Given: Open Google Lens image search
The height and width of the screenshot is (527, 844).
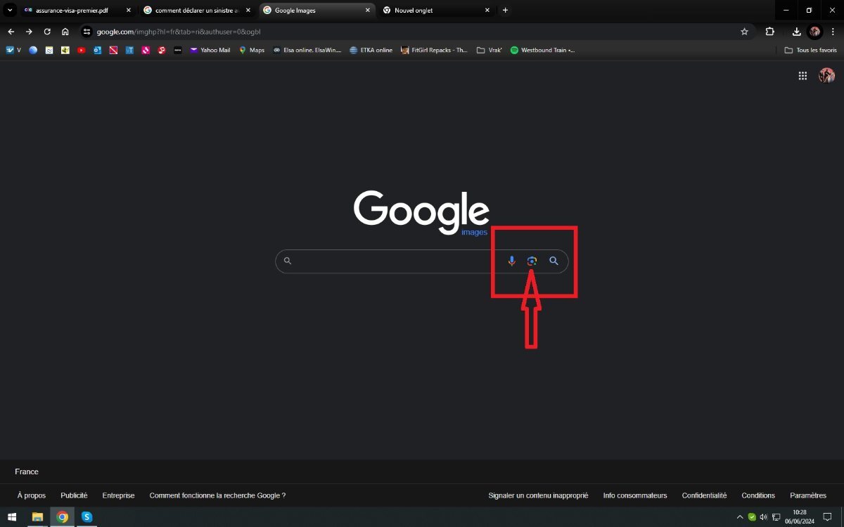Looking at the screenshot, I should pyautogui.click(x=532, y=261).
